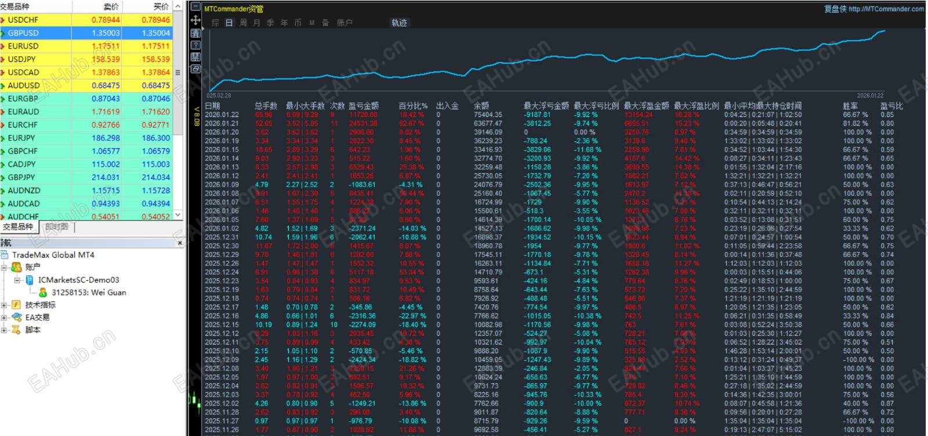Click the 技术指标 indicators icon

(16, 305)
